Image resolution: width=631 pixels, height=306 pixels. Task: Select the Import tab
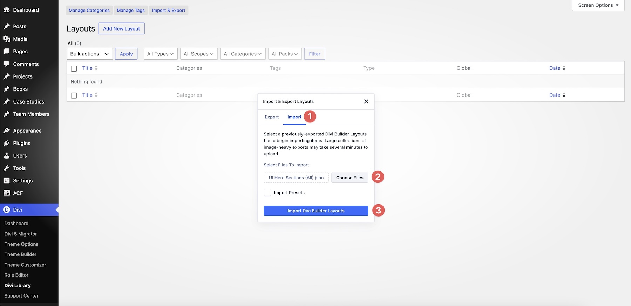(x=294, y=117)
